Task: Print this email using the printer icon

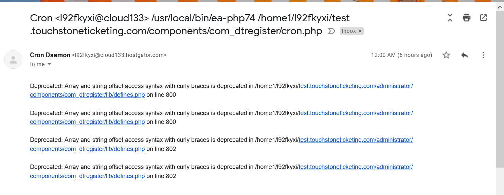Action: point(467,18)
